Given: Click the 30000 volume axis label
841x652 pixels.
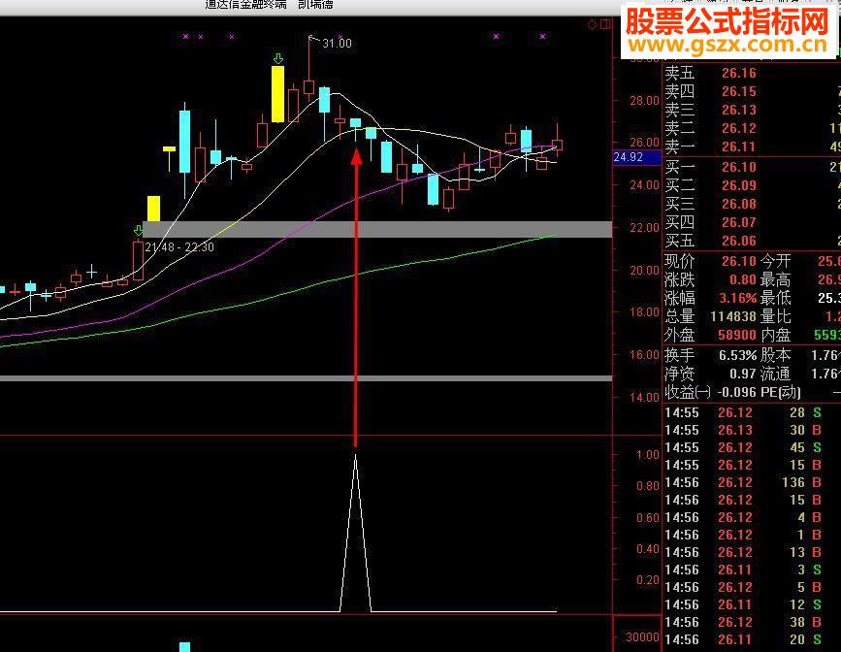Looking at the screenshot, I should [x=642, y=637].
